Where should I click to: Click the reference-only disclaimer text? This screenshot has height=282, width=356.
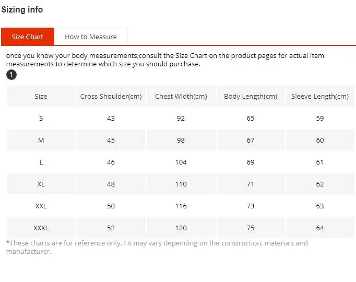coord(157,247)
